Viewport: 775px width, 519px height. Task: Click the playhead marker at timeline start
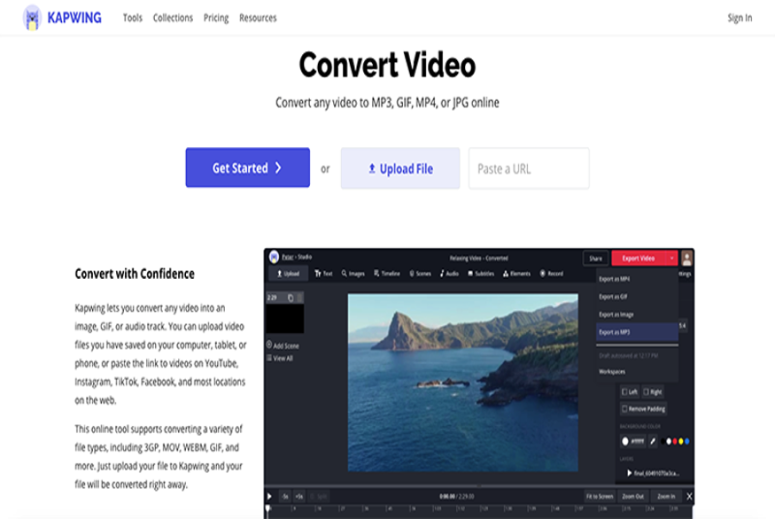click(268, 508)
